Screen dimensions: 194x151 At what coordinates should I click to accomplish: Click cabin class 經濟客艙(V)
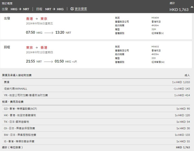click(157, 33)
